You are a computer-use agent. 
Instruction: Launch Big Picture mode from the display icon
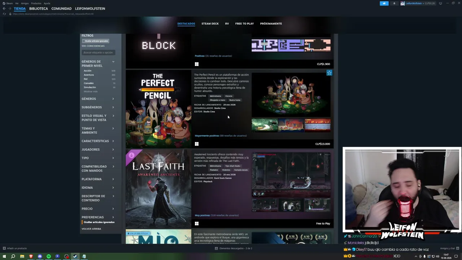point(440,3)
